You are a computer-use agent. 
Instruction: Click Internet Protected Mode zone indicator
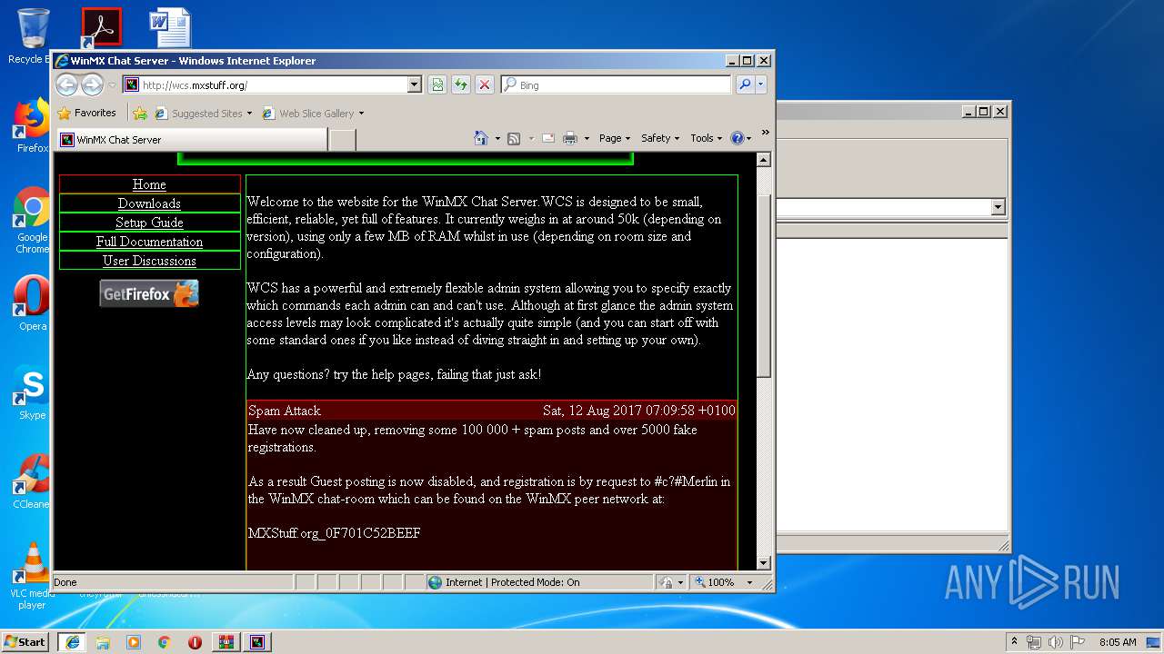tap(539, 582)
